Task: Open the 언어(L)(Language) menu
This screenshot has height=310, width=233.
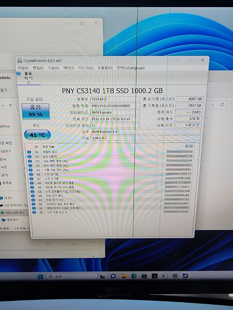Action: (131, 68)
